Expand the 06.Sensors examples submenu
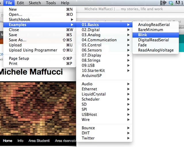 [x=91, y=50]
